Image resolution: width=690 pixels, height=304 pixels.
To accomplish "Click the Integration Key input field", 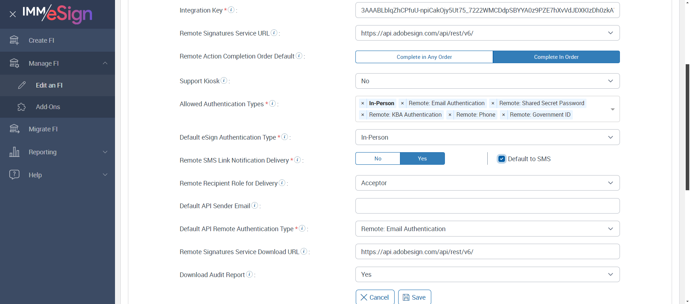I will coord(487,10).
